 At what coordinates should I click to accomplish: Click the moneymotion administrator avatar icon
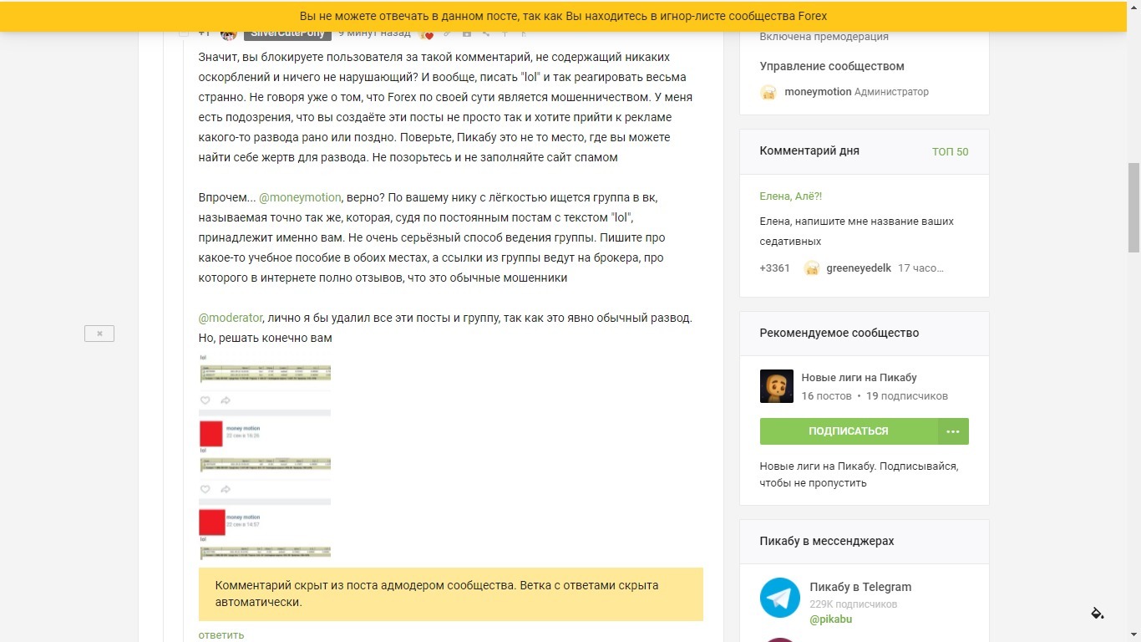tap(768, 93)
